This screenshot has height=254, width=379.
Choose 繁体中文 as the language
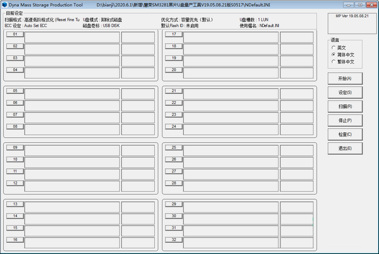coord(334,62)
